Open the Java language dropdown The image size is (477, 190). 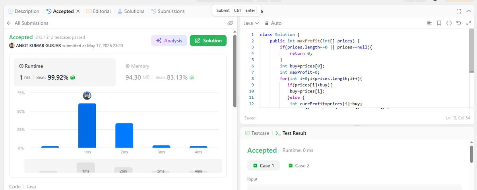coord(251,23)
